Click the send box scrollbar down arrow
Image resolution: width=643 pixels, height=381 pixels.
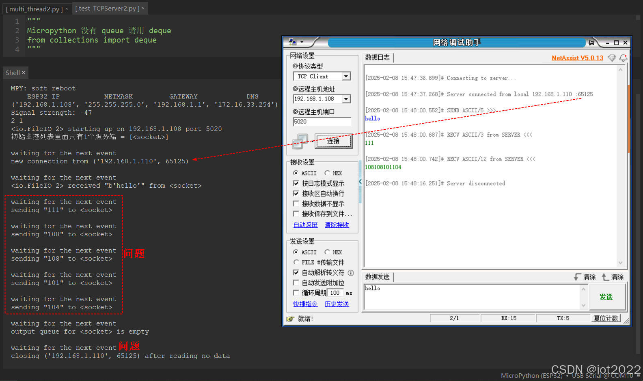pos(583,305)
